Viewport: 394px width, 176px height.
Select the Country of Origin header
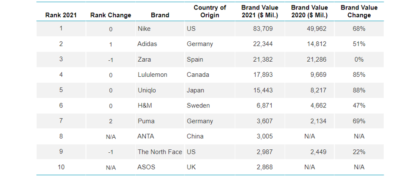click(x=210, y=12)
